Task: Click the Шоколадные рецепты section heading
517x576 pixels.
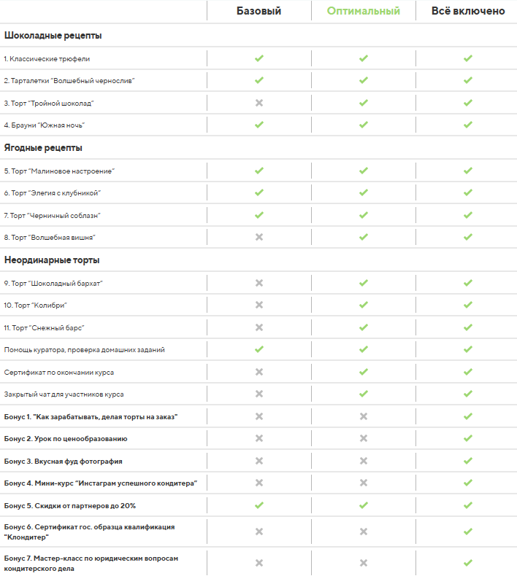Action: pyautogui.click(x=53, y=35)
